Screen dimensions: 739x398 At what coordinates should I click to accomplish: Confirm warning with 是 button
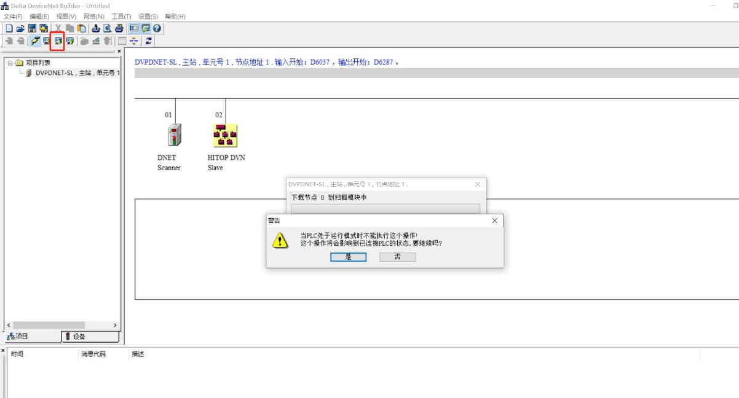pos(349,257)
